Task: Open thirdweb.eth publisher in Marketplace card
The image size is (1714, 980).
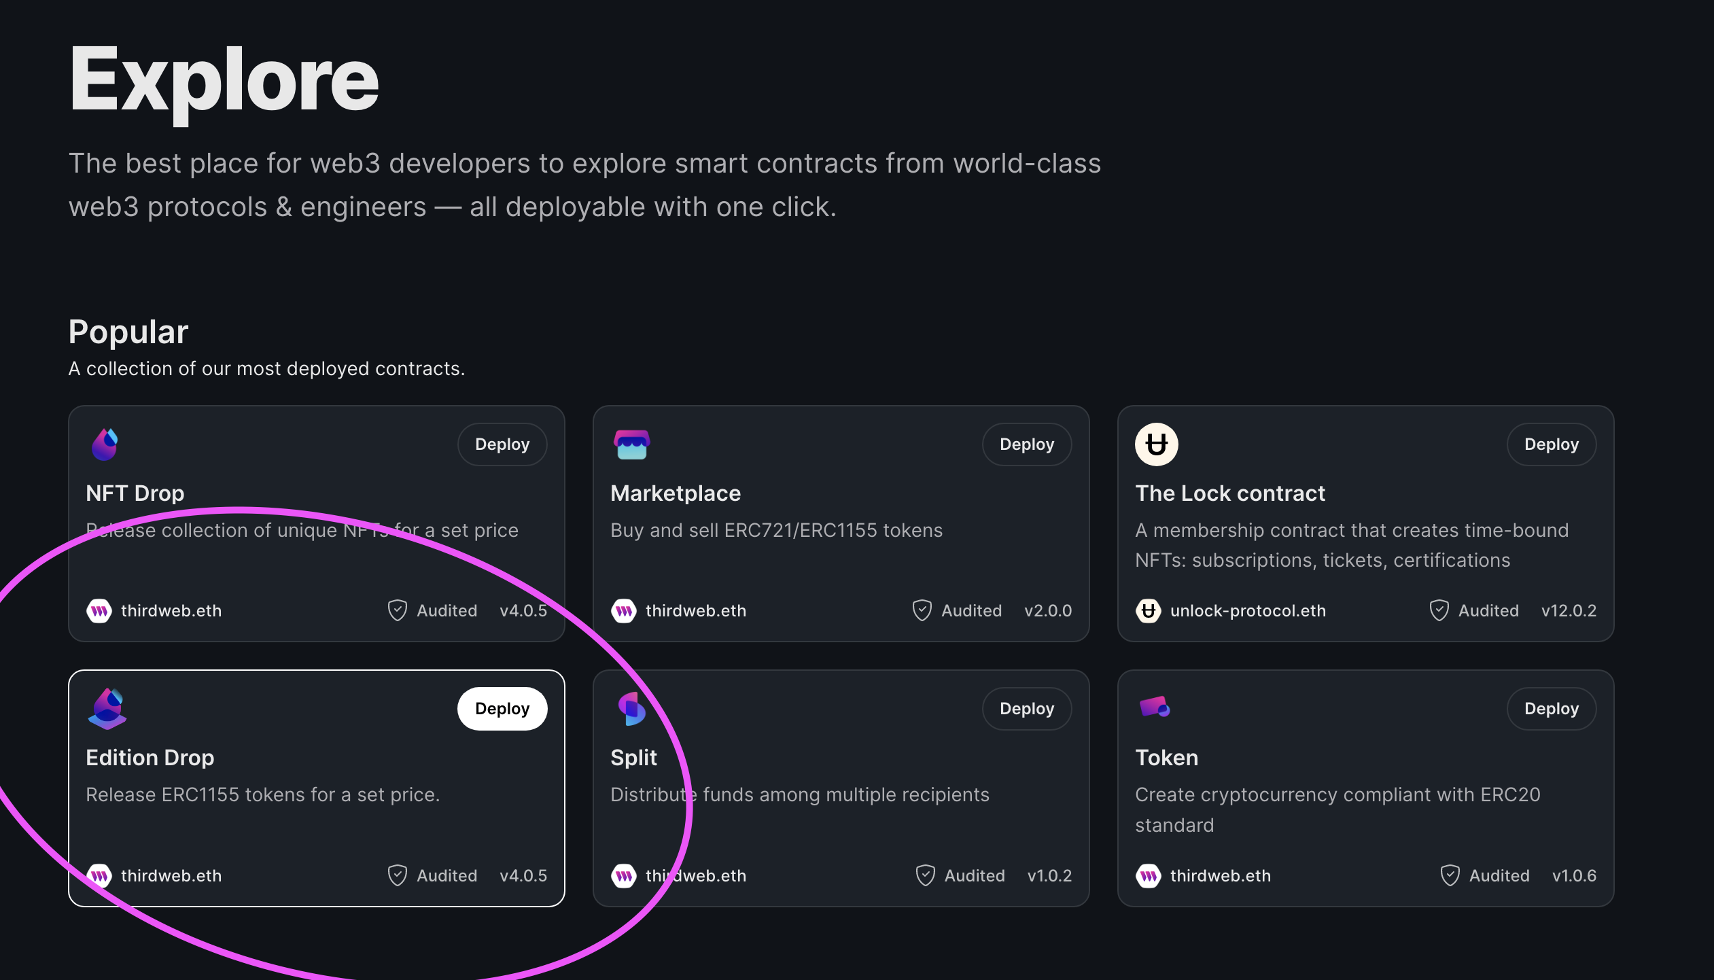Action: click(696, 611)
